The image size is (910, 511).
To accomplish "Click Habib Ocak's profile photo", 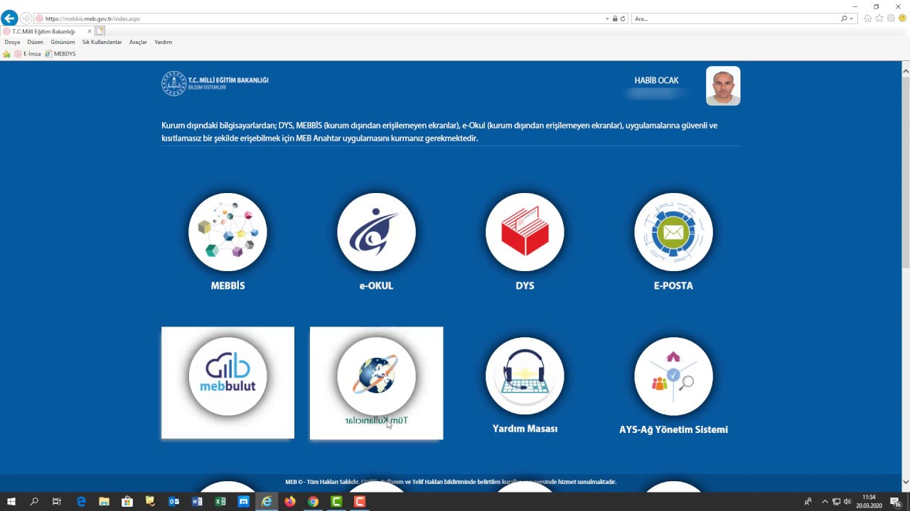I will [x=723, y=86].
